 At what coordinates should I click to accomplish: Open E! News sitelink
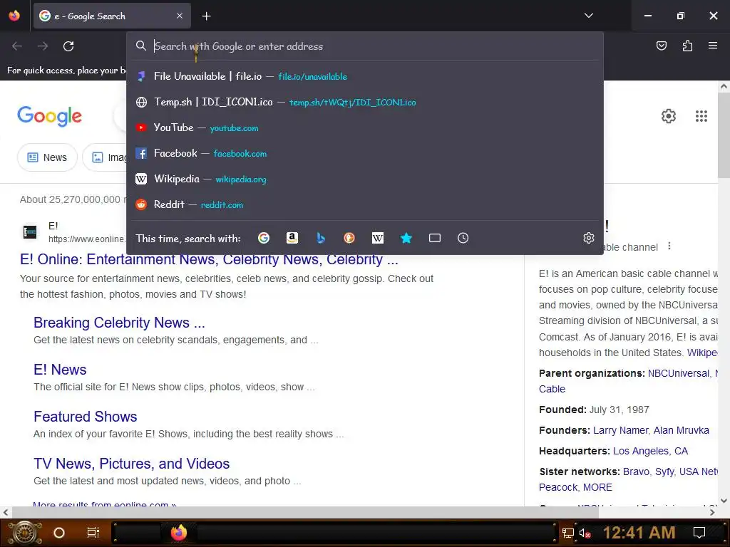click(60, 370)
